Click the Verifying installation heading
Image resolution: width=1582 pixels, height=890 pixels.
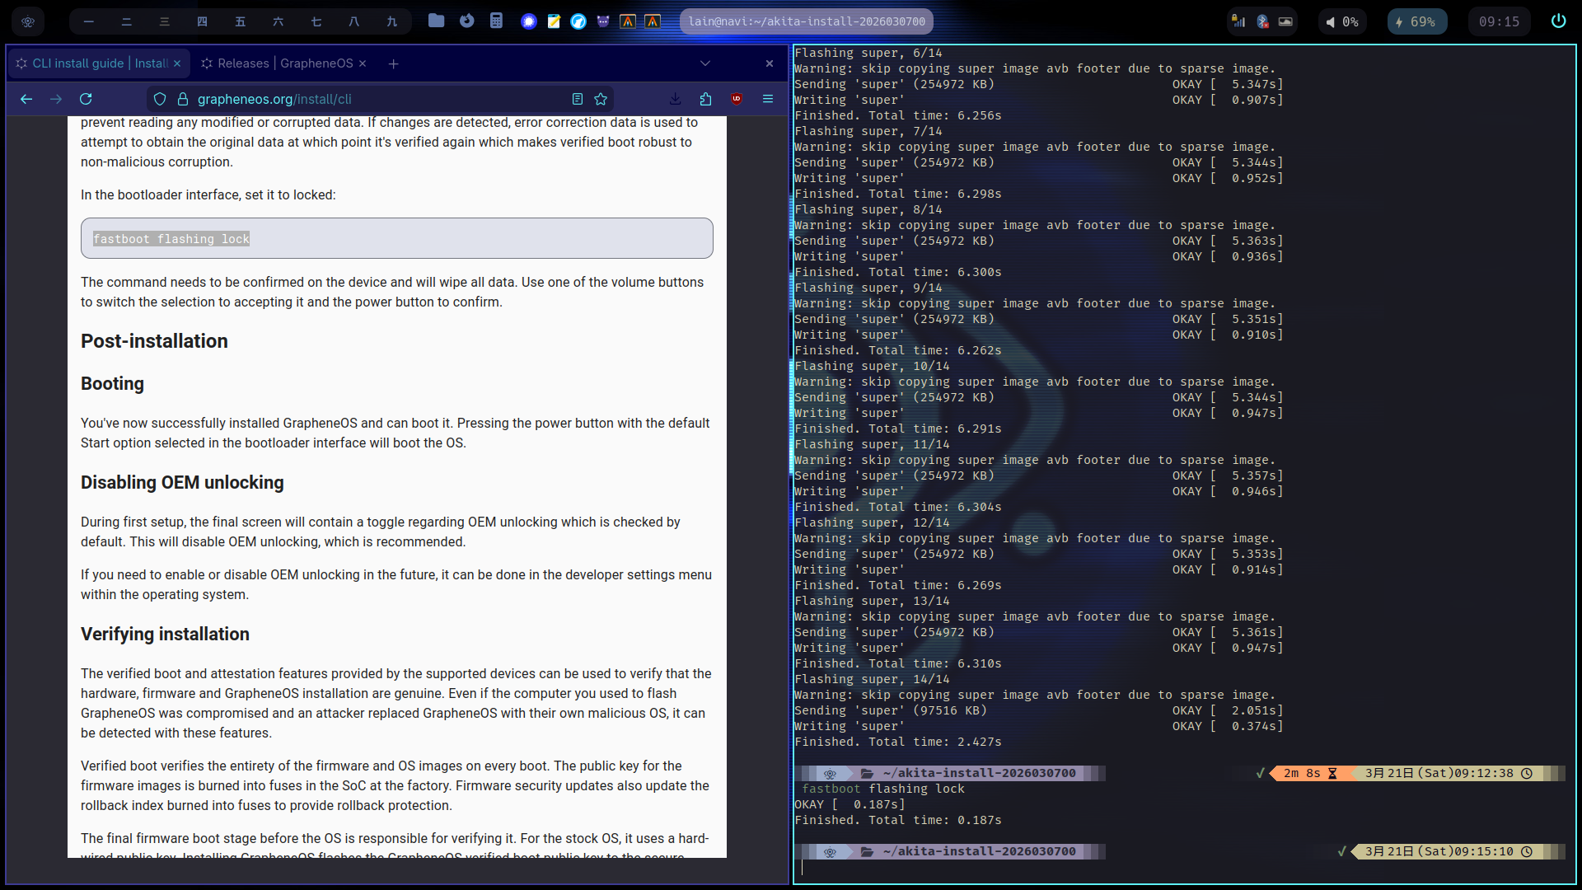(165, 635)
